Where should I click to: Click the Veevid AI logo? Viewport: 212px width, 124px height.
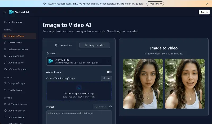pyautogui.click(x=19, y=12)
